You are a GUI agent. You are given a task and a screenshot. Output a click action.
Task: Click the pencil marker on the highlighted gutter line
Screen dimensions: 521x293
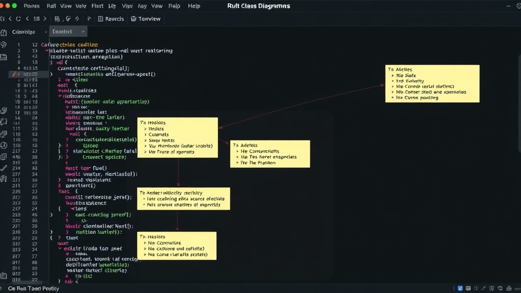tap(14, 74)
